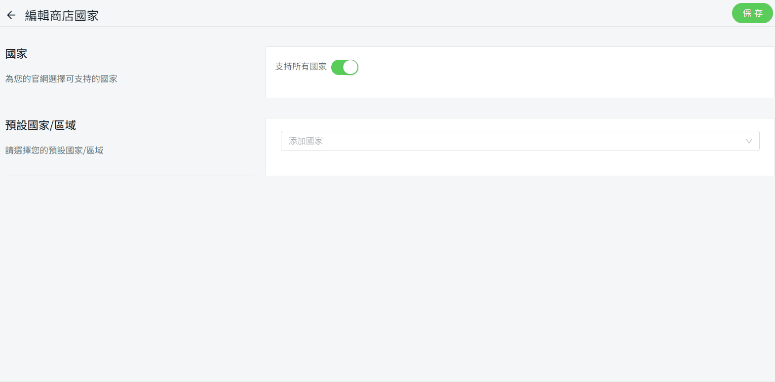Screen dimensions: 775x382
Task: Click the green track of the toggle
Action: coord(337,67)
